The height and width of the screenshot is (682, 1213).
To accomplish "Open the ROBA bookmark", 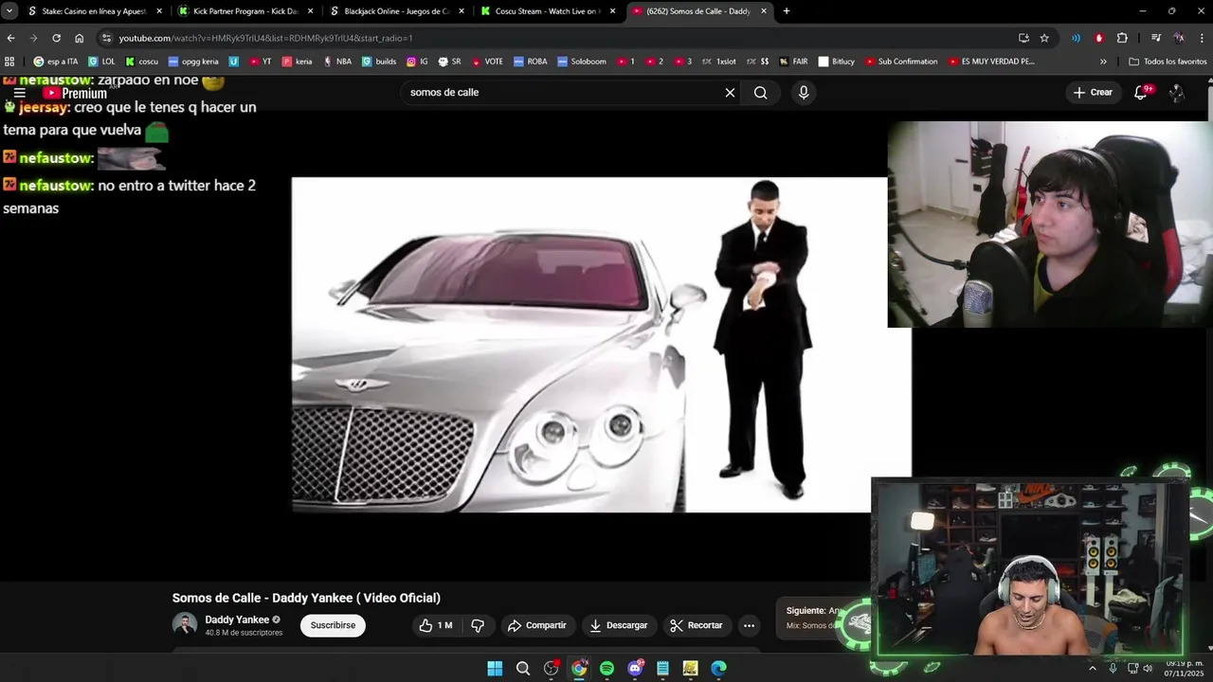I will click(x=531, y=62).
